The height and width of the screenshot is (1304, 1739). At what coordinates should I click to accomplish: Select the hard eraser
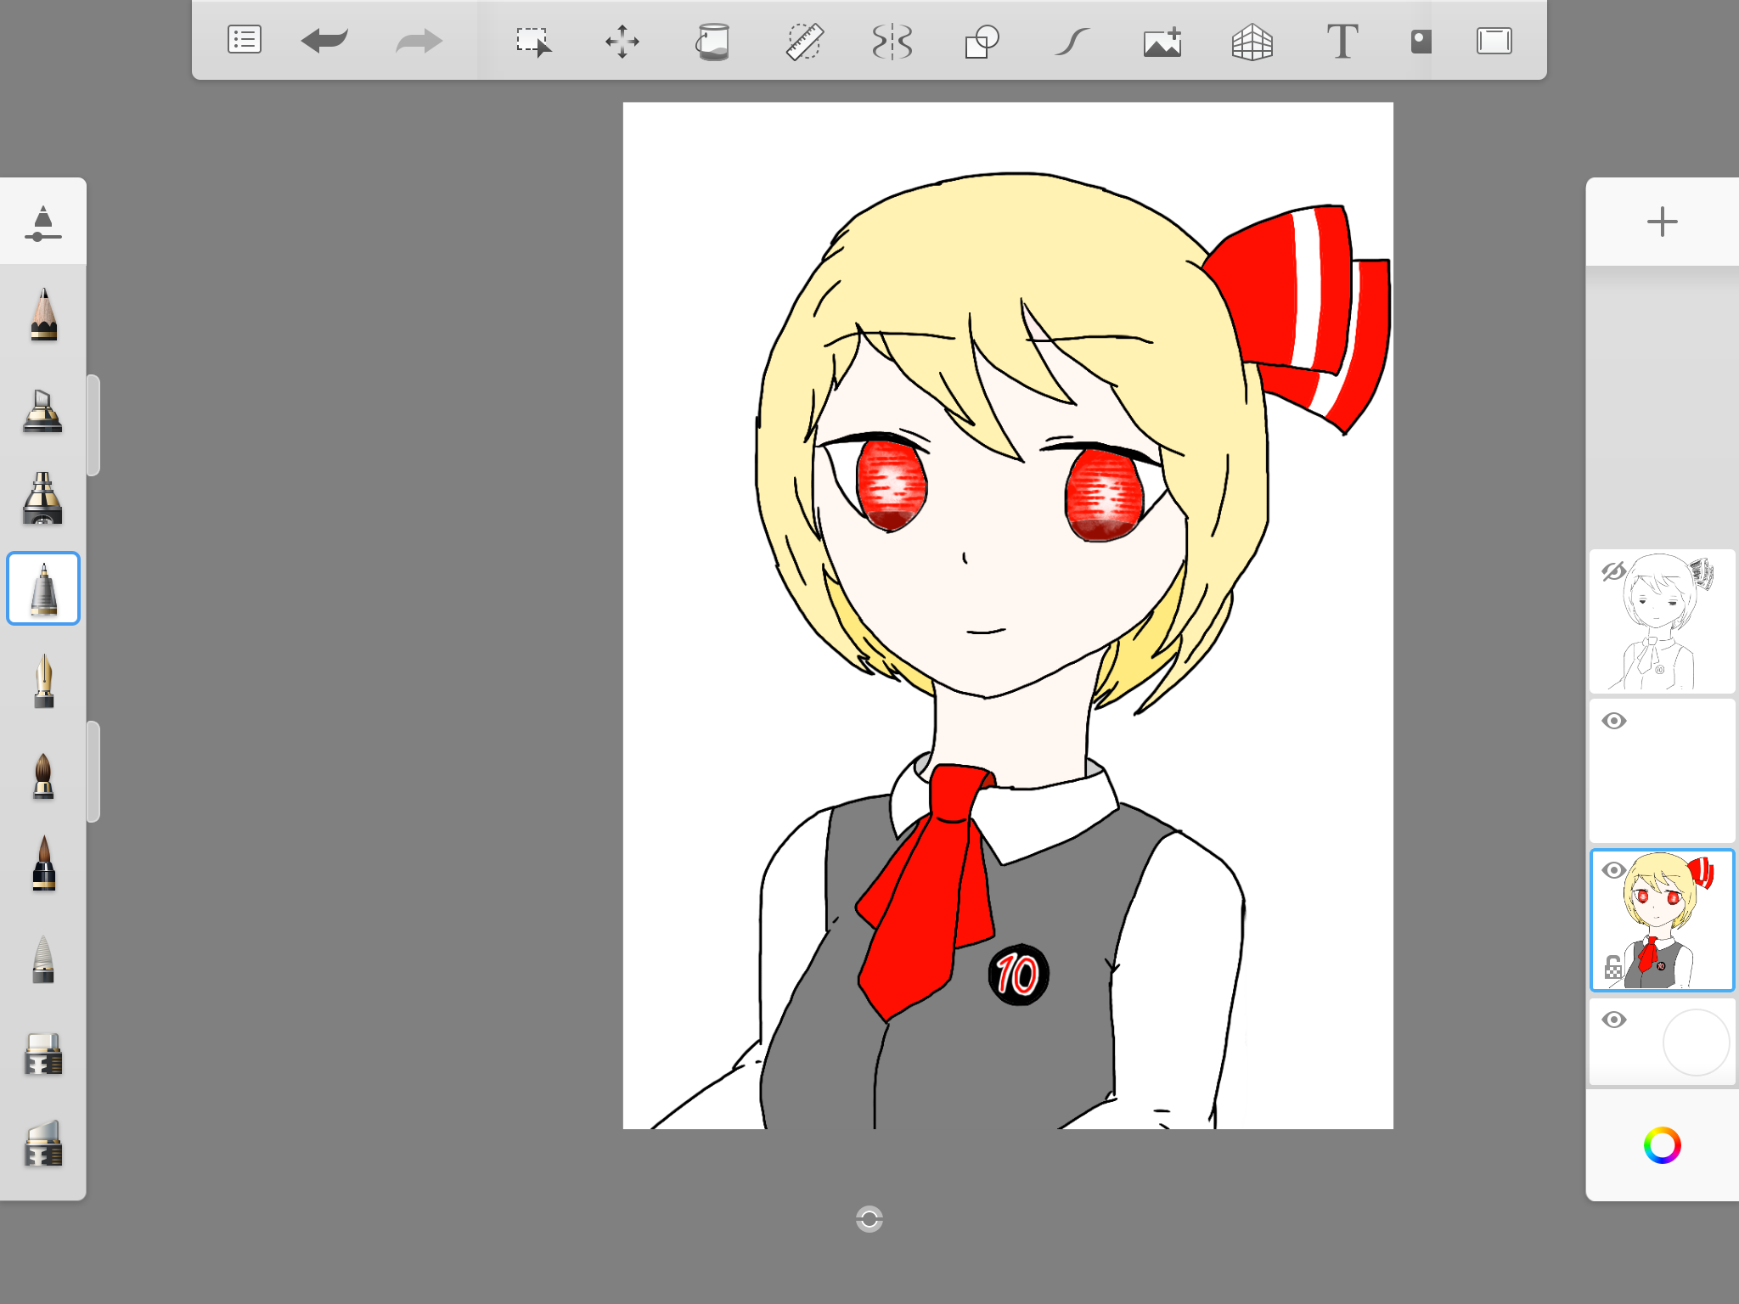click(43, 1054)
